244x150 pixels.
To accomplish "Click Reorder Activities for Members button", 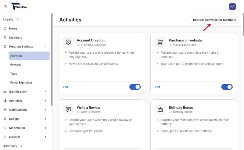I will (x=215, y=20).
